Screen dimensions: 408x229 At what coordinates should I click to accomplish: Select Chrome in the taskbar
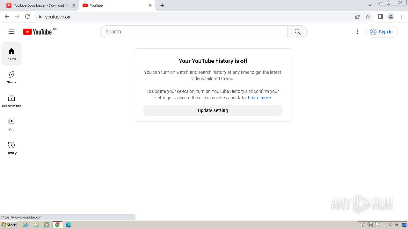(58, 225)
